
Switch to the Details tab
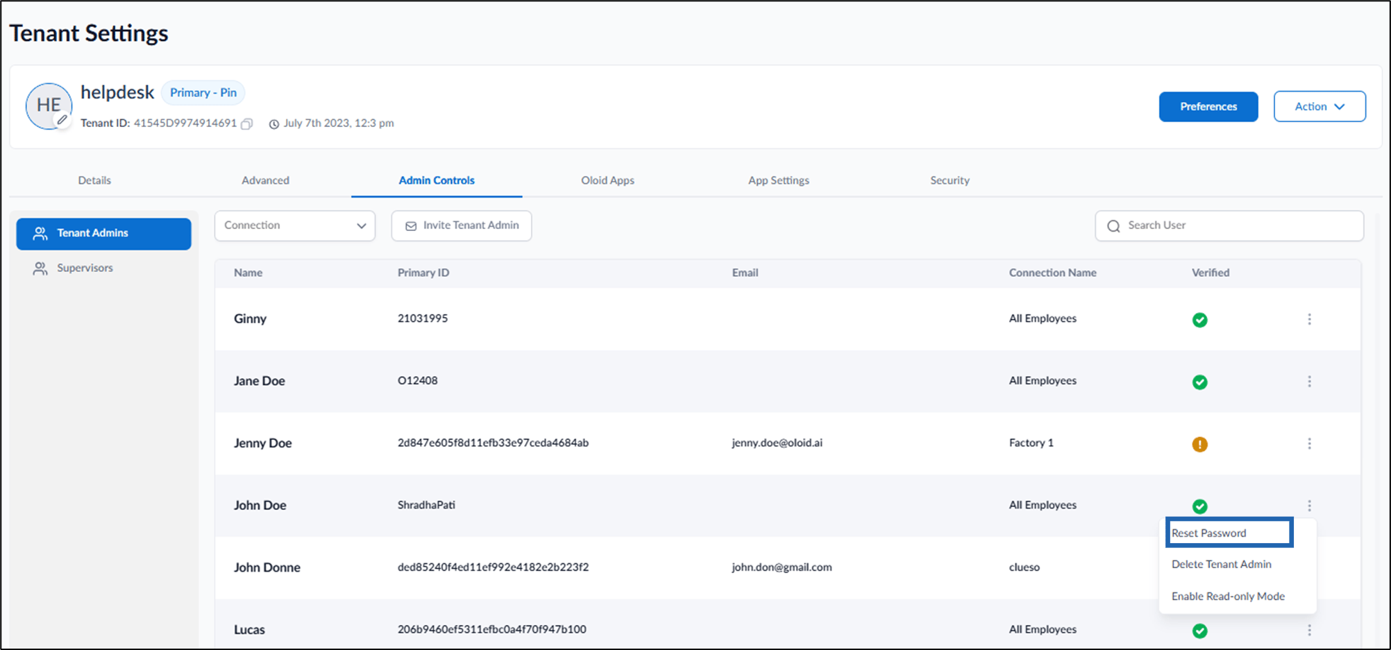[94, 180]
